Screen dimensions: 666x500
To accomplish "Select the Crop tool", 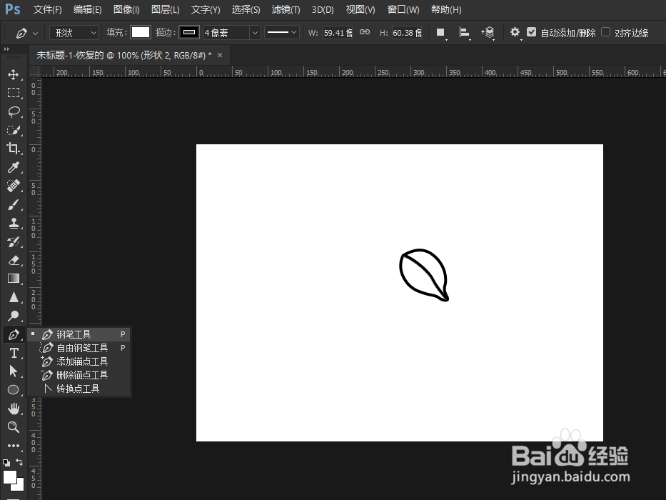I will click(x=13, y=149).
